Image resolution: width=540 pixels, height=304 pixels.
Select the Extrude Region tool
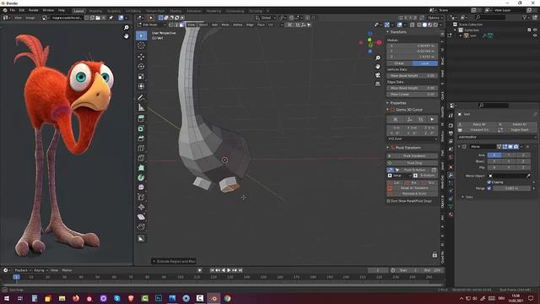(141, 118)
